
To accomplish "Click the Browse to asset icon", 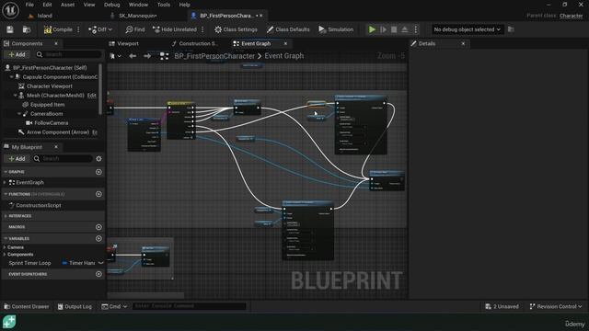I will tap(27, 29).
